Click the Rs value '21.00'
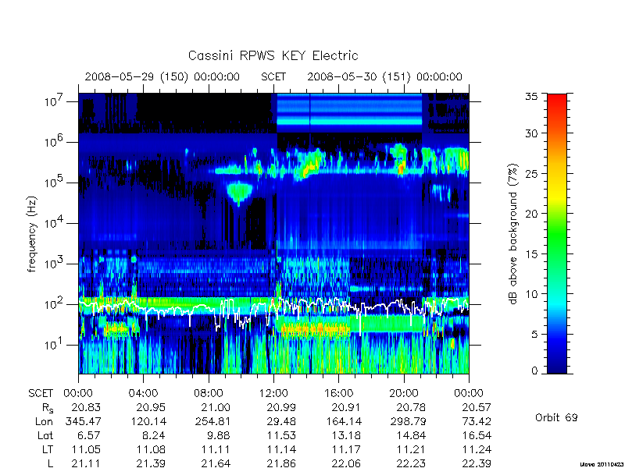The height and width of the screenshot is (468, 625). coord(216,407)
